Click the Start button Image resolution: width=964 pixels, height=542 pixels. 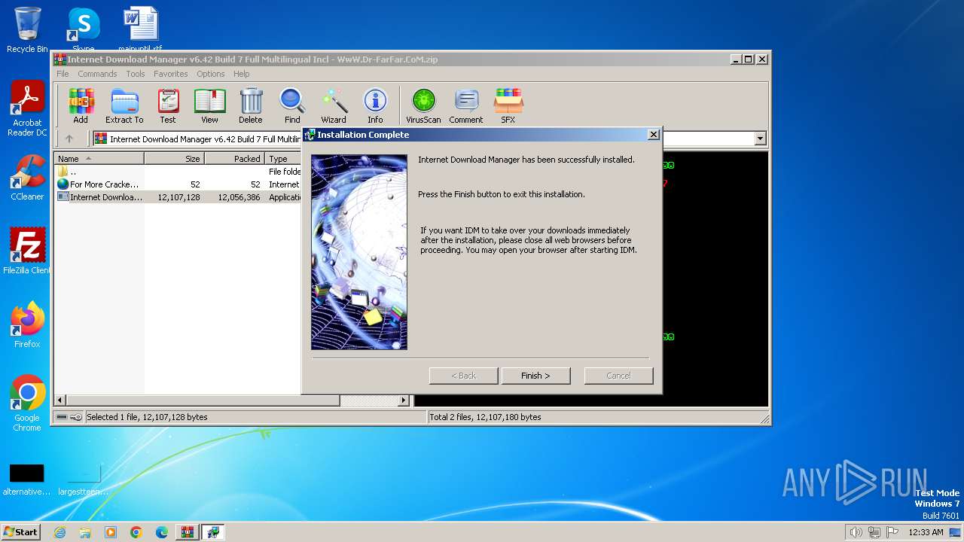pos(21,532)
